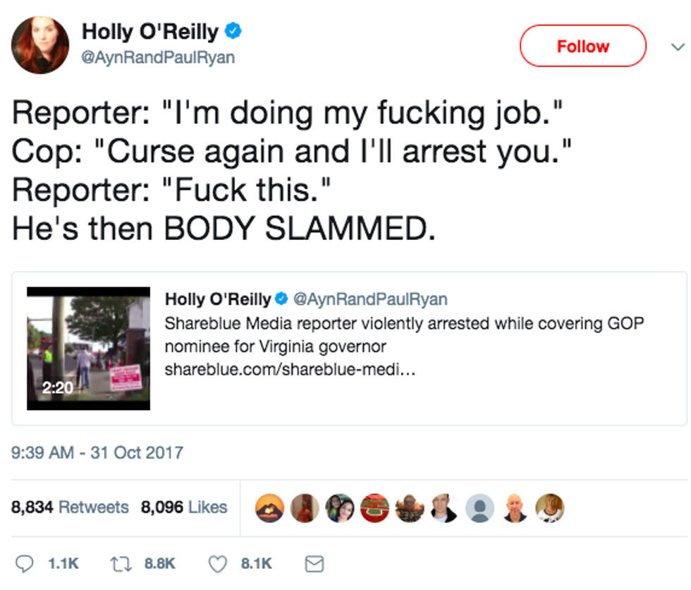Click Holly O'Reilly display name in header
Screen dimensions: 691x590
(x=150, y=32)
